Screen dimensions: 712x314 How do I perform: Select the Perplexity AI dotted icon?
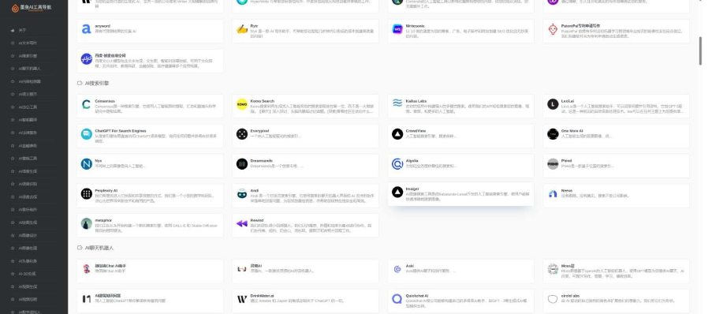86,194
